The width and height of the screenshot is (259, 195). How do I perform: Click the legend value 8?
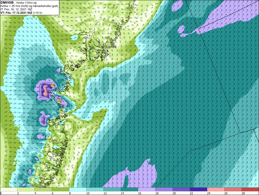pyautogui.click(x=70, y=193)
